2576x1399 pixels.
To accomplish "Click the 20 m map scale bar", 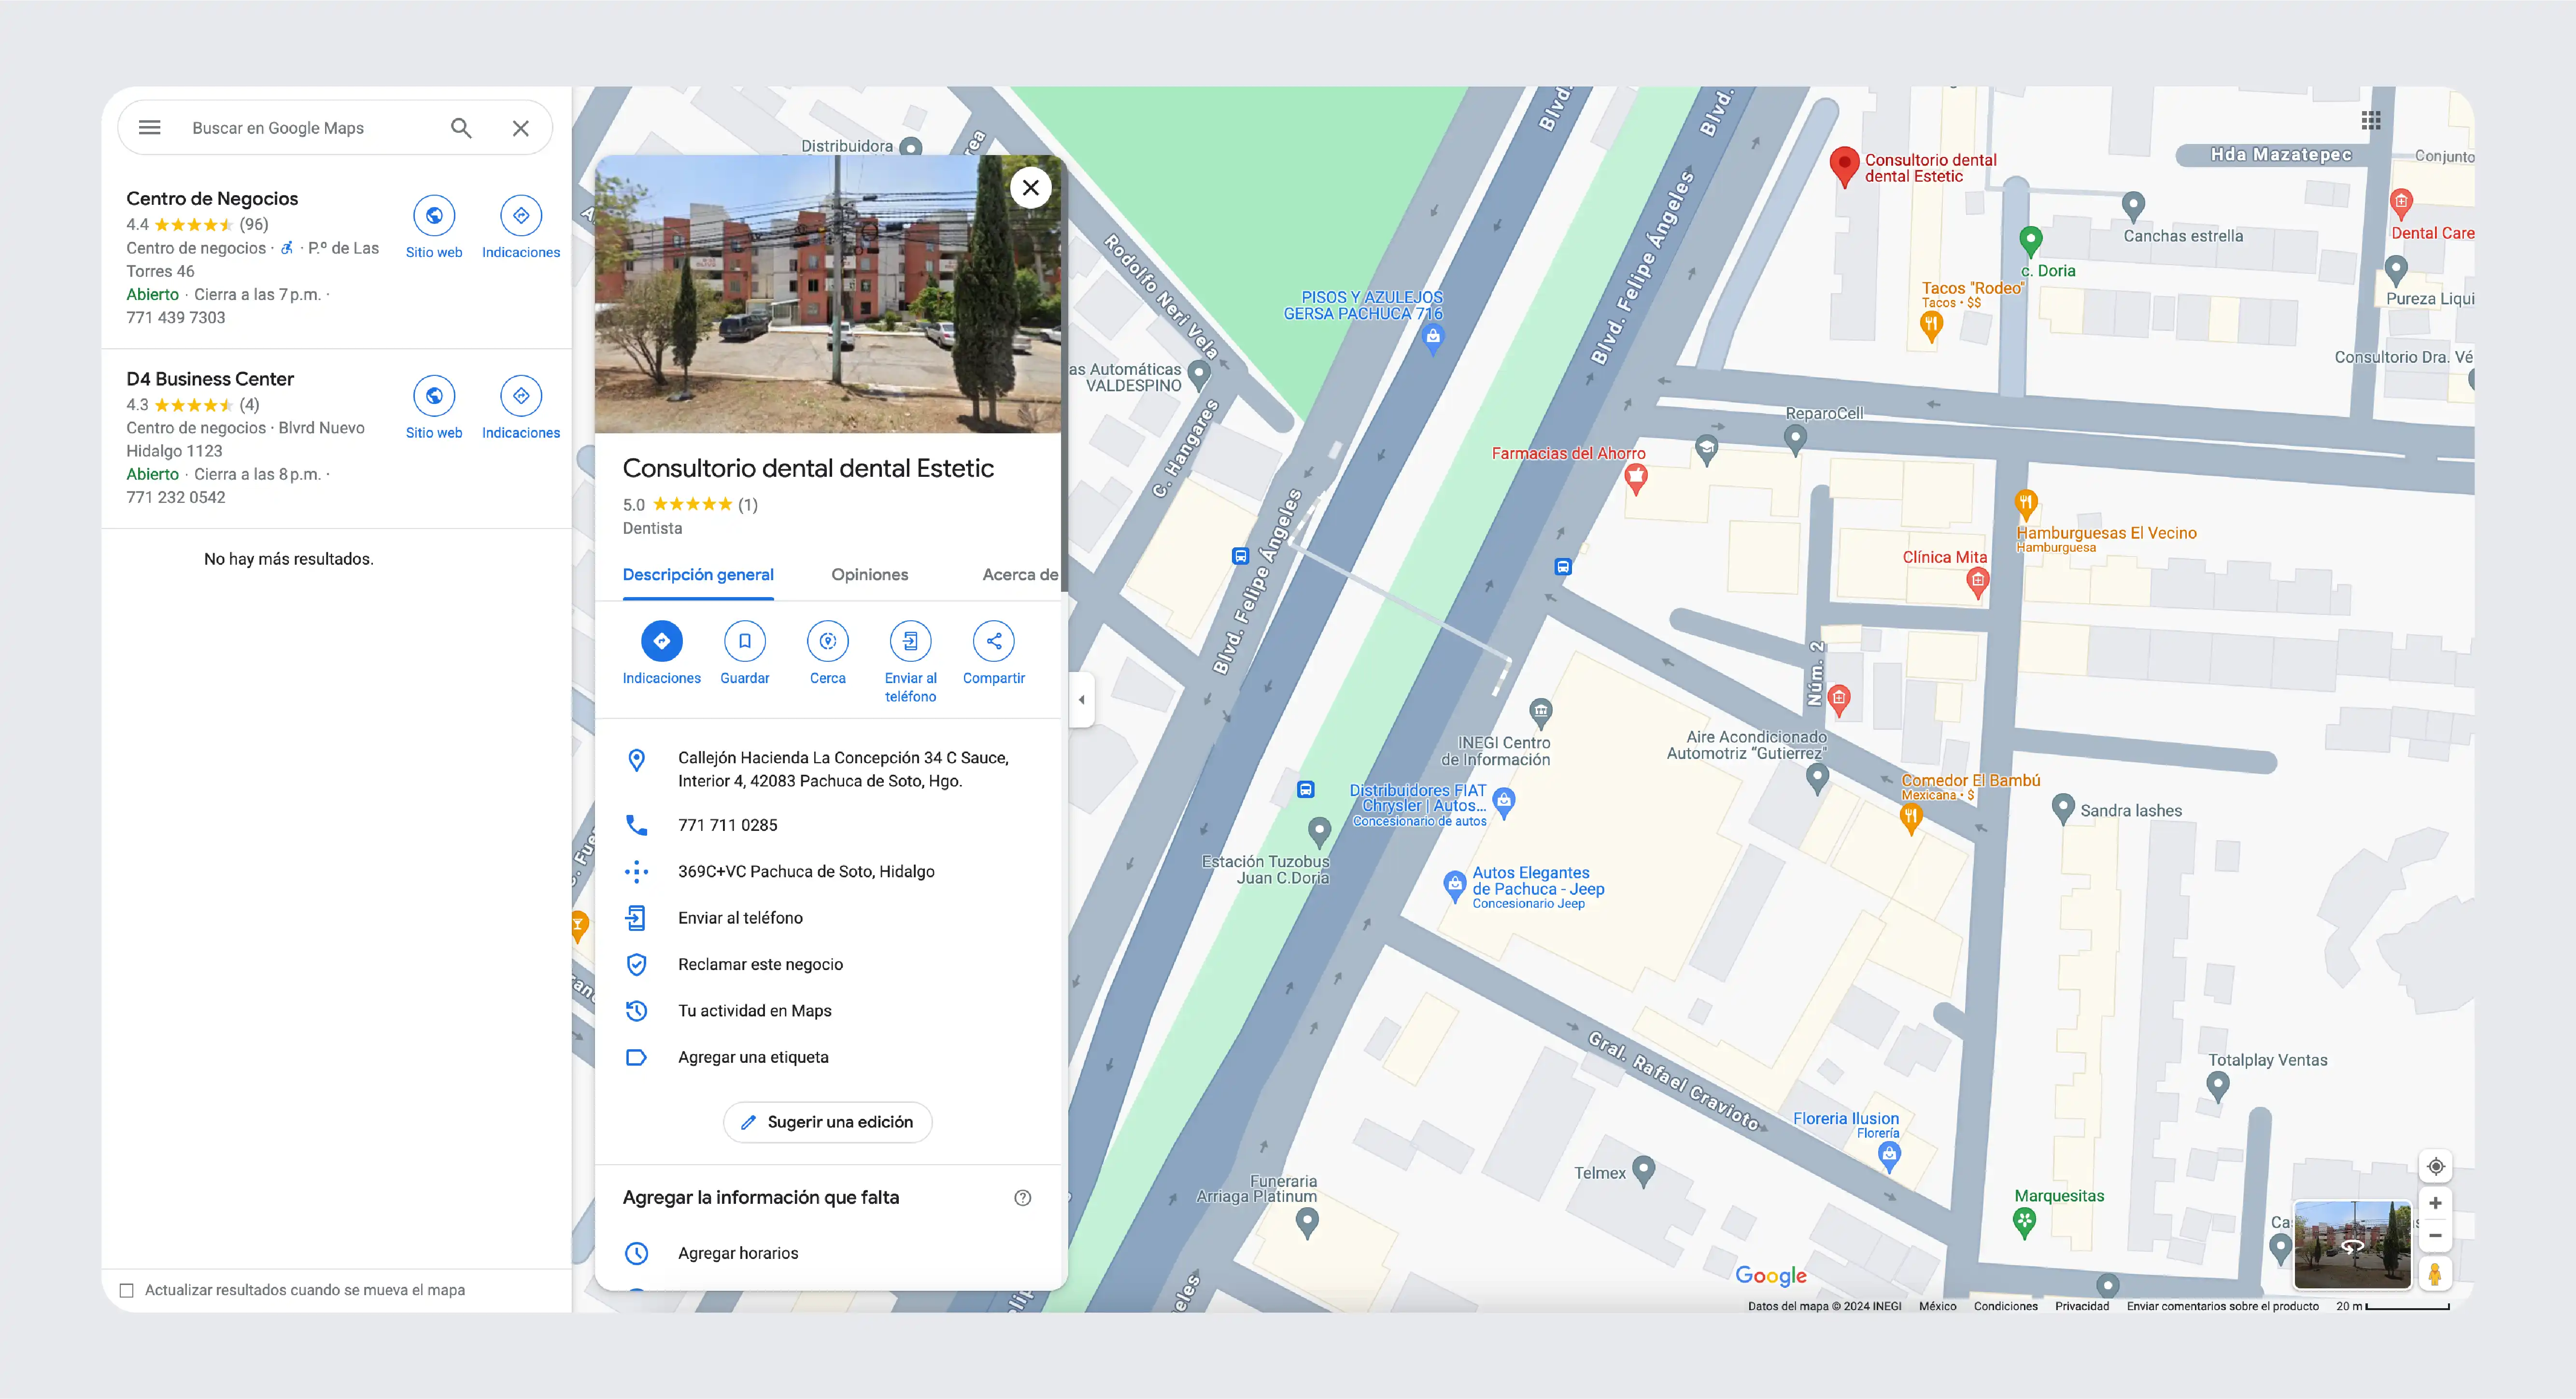I will pos(2392,1306).
